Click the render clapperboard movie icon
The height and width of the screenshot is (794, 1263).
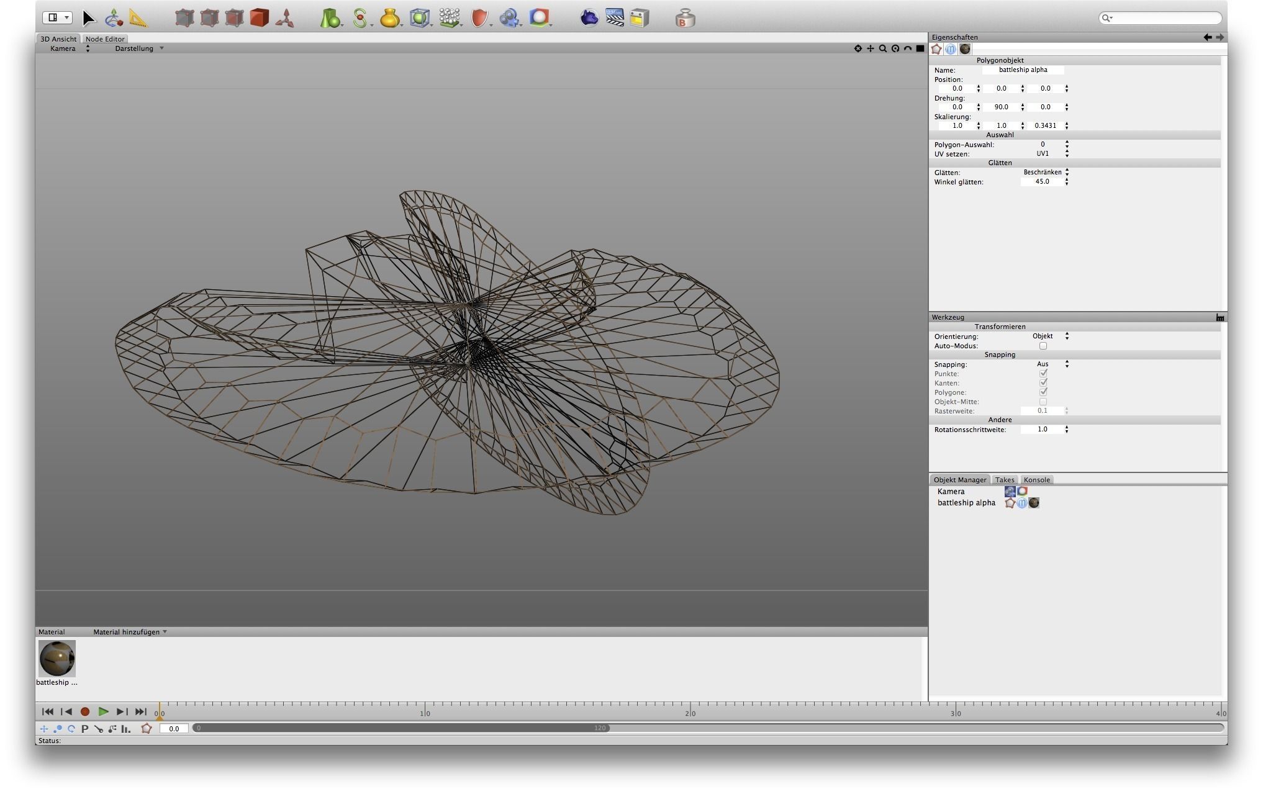[x=614, y=17]
